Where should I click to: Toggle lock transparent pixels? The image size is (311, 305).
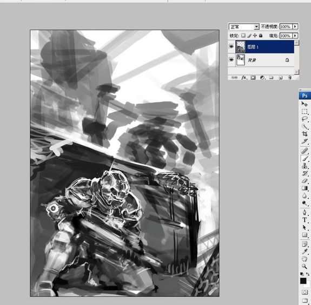(243, 36)
